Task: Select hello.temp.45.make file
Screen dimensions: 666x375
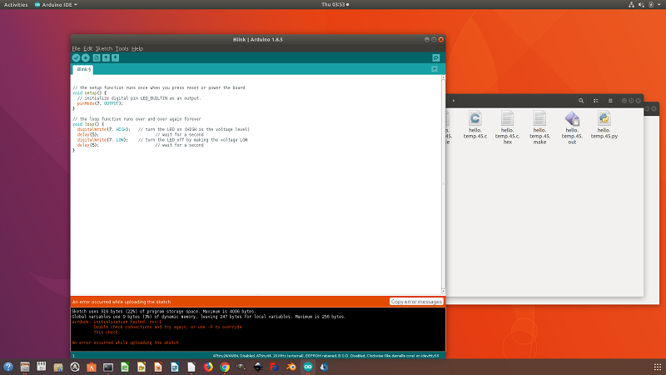Action: 539,127
